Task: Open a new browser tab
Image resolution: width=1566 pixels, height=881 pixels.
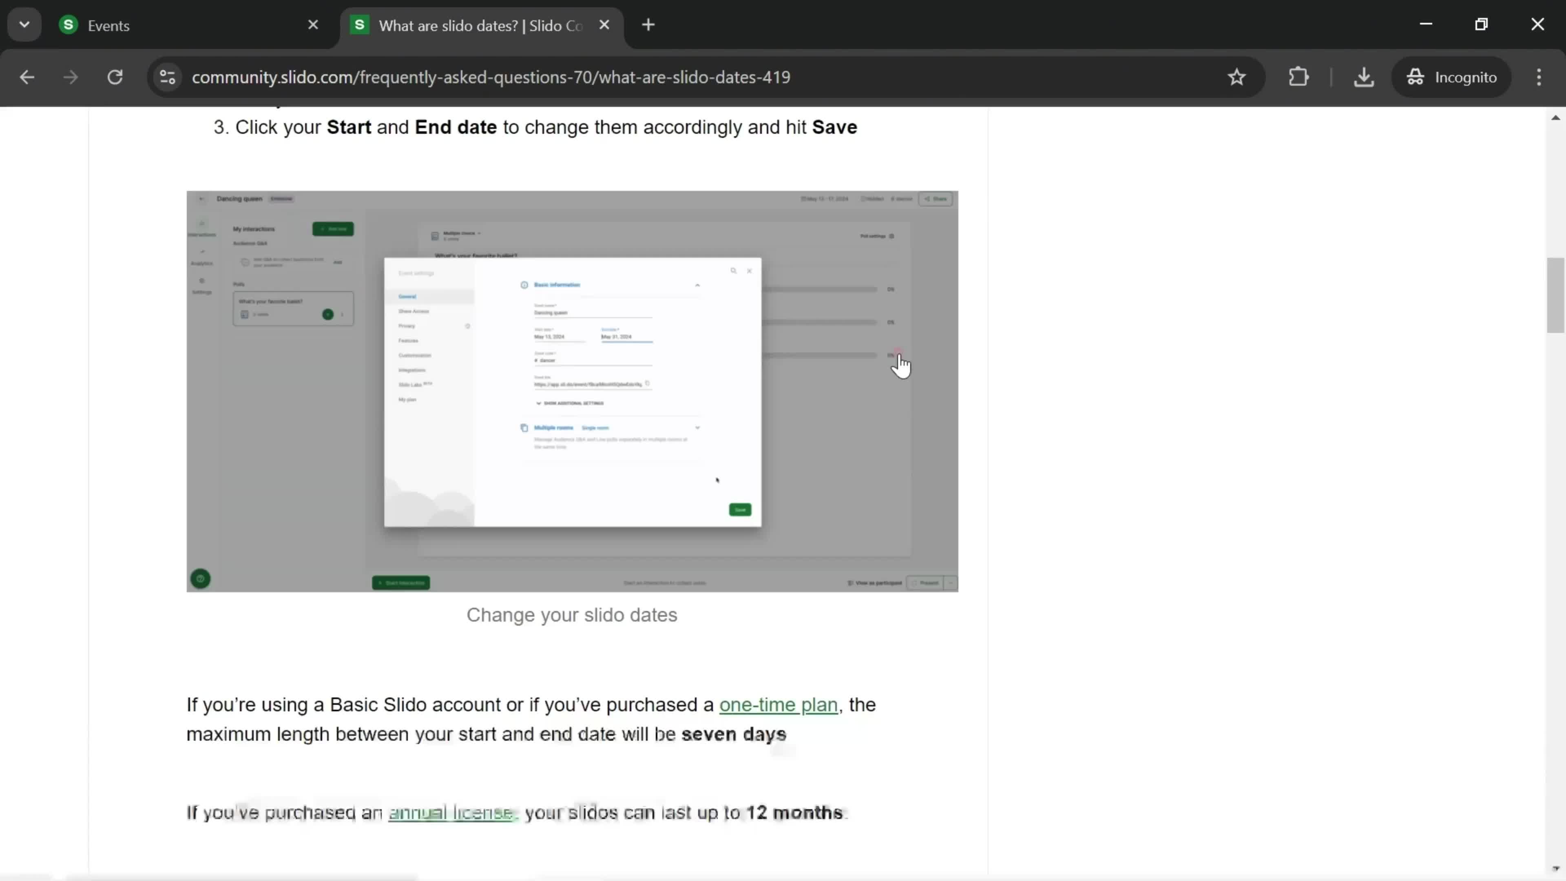Action: (x=648, y=25)
